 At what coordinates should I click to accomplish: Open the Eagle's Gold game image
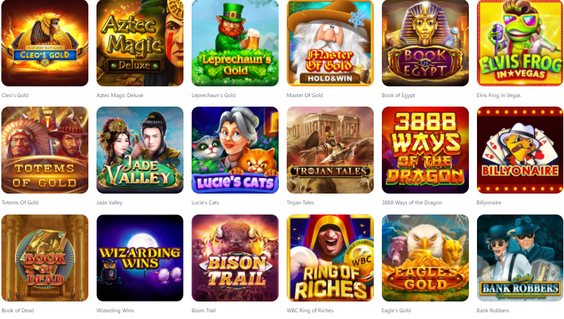425,258
